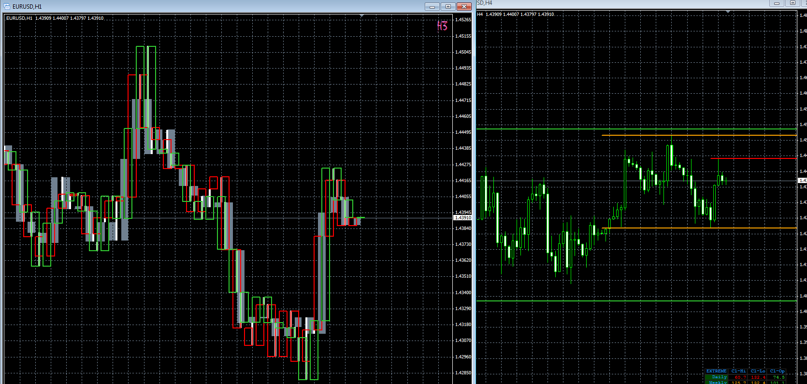This screenshot has width=807, height=384.
Task: Click the 1.45045 price scale label
Action: point(463,52)
